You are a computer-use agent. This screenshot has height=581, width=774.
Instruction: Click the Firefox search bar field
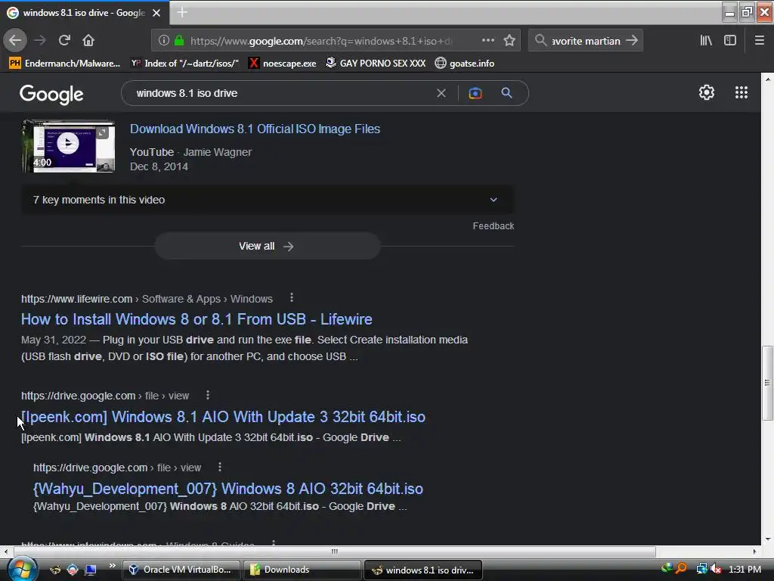click(x=586, y=41)
